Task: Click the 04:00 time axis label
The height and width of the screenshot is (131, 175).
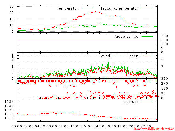Action: (40, 126)
